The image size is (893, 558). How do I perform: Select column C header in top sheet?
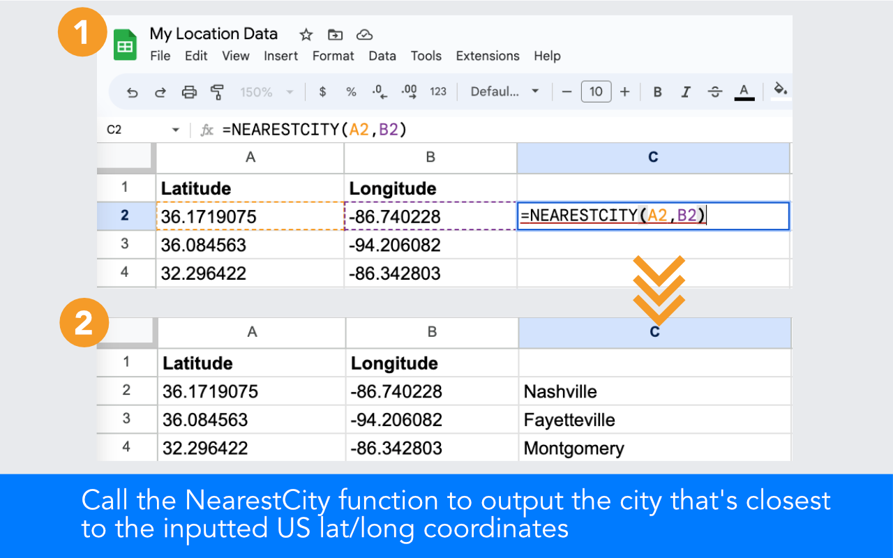pos(653,158)
